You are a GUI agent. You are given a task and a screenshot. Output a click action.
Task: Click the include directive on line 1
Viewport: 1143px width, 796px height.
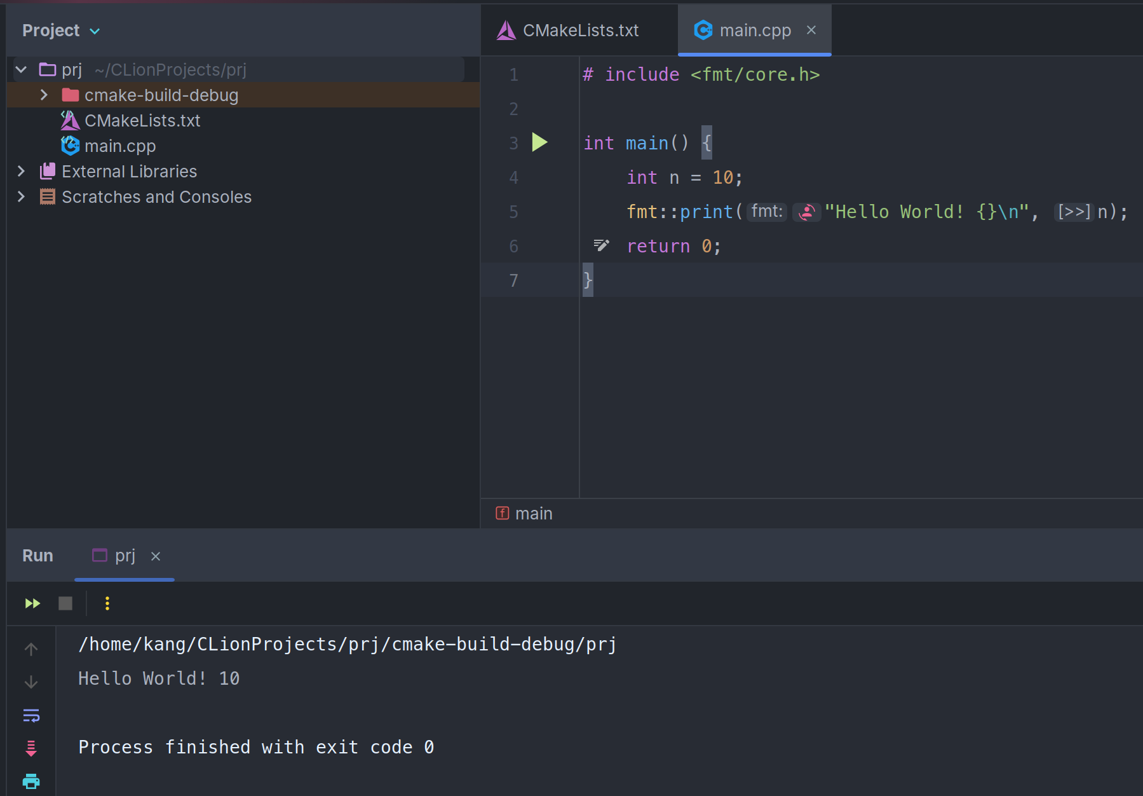tap(701, 74)
